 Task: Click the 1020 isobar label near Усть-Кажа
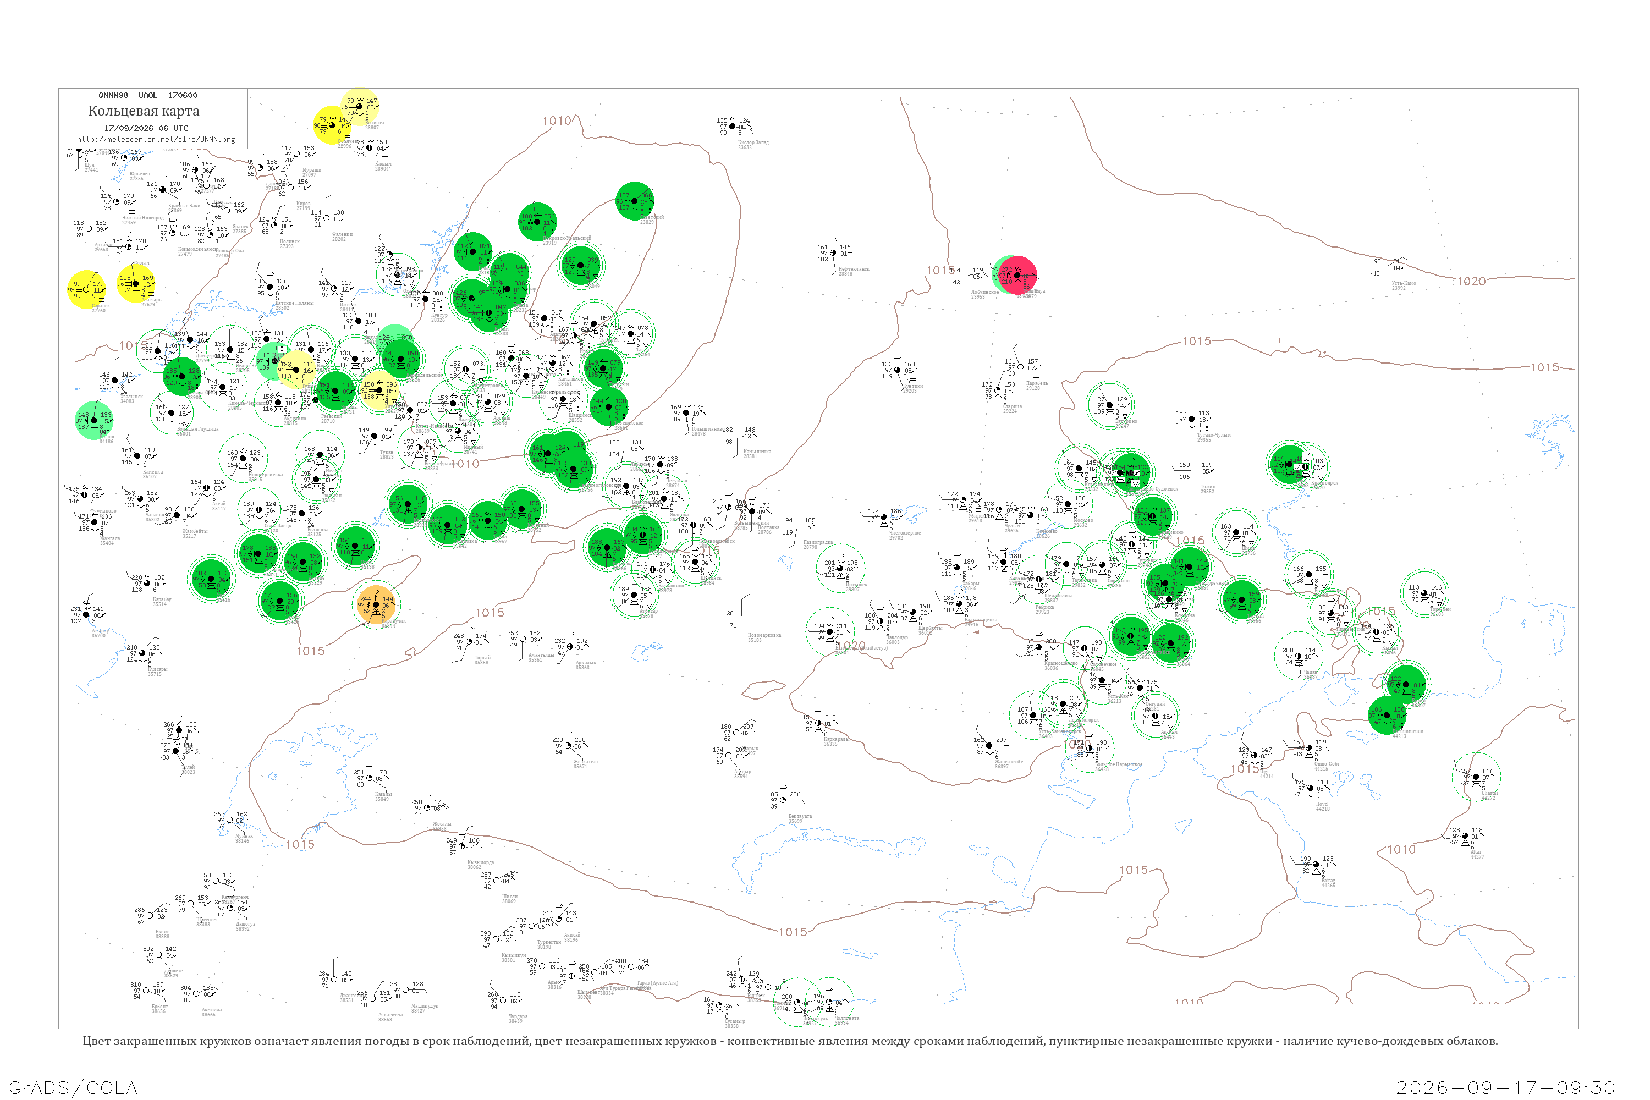pos(1471,280)
